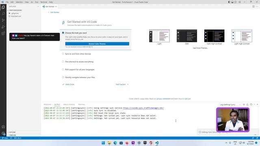Close the bottom panel
Screen dimensions: 260x146
click(257, 105)
